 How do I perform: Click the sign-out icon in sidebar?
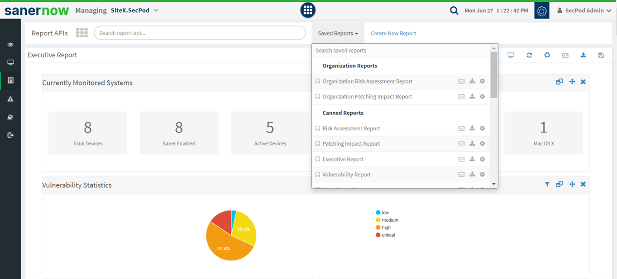click(10, 135)
